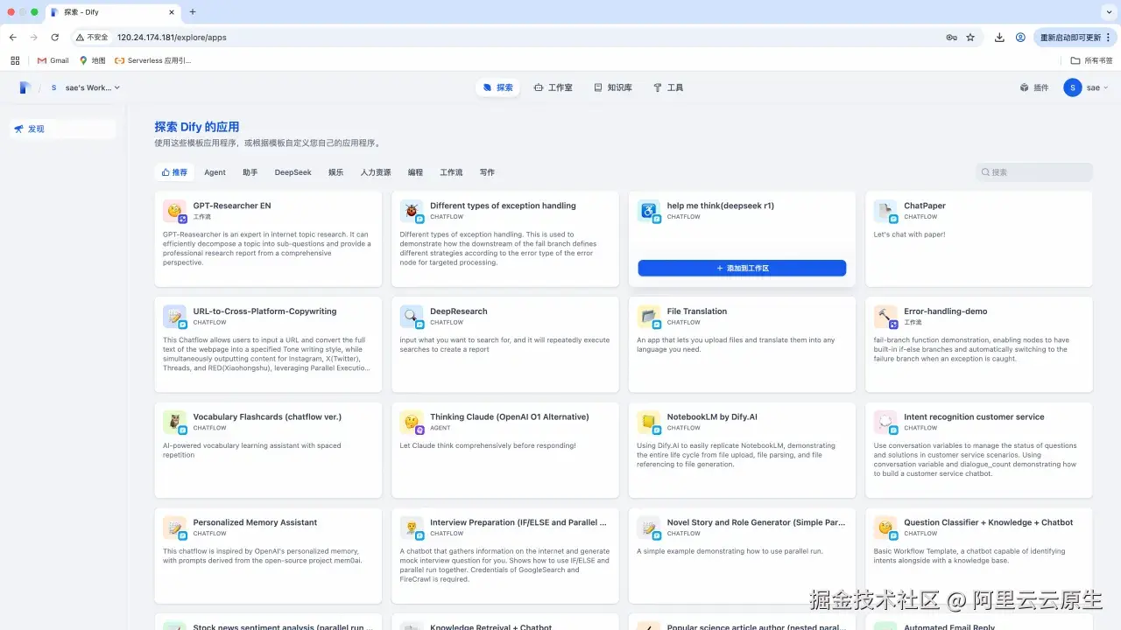Screen dimensions: 1121x630
Task: Click the ladybug icon of exception handling app
Action: [x=412, y=210]
